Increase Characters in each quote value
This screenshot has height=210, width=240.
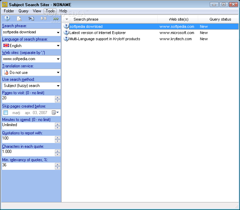[x=57, y=151]
